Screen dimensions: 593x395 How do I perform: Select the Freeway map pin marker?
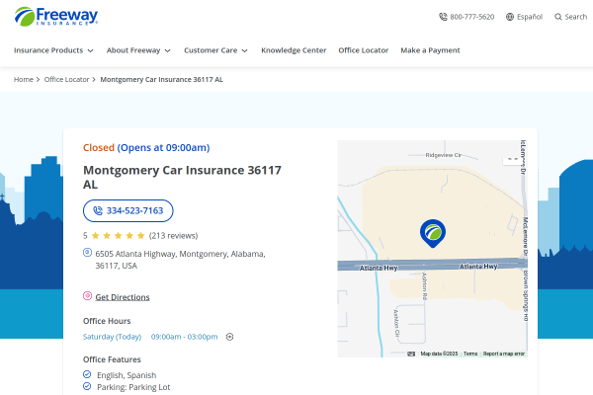tap(433, 233)
